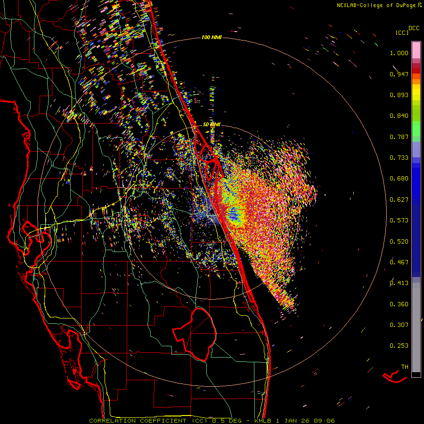The height and width of the screenshot is (424, 424).
Task: Select the 0.627 scale value
Action: point(399,200)
